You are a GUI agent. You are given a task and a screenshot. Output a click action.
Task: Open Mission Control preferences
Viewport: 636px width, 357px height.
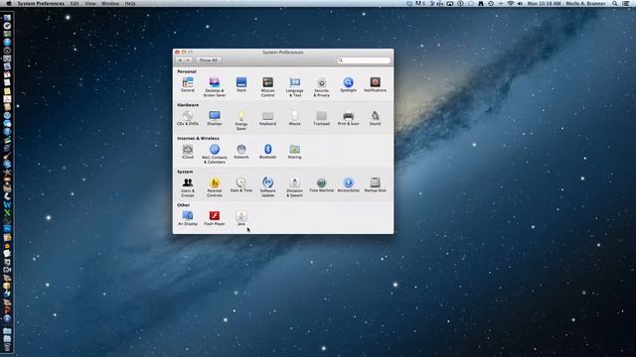pos(267,87)
